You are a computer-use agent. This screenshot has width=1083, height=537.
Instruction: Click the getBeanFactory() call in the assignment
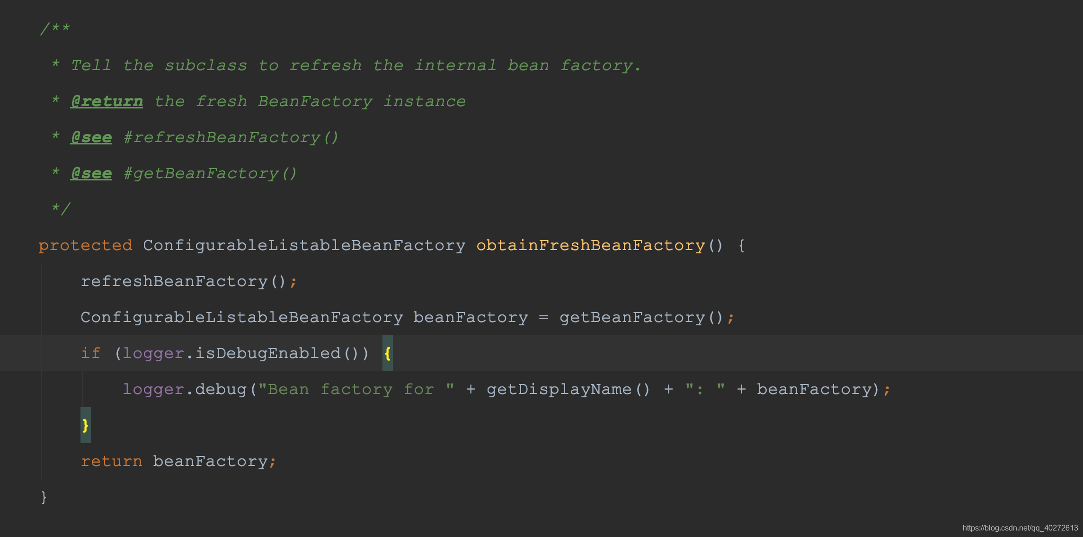(x=641, y=317)
